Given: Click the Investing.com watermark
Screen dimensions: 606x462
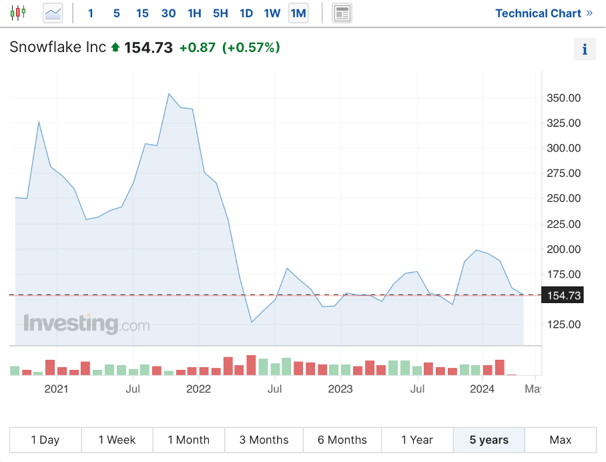Looking at the screenshot, I should (85, 324).
